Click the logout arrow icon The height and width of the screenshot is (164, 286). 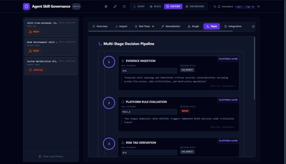pos(258,7)
